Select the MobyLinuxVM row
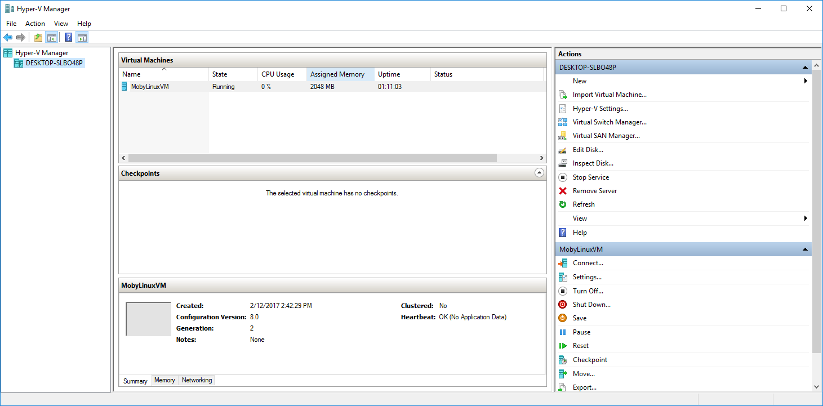The width and height of the screenshot is (823, 406). pos(332,87)
